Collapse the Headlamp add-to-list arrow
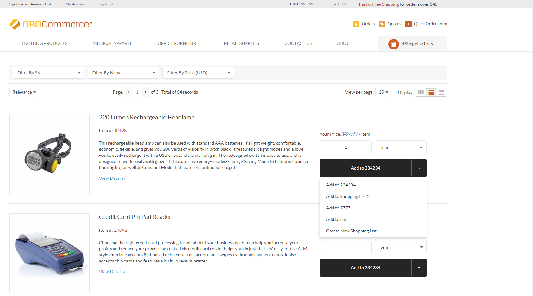This screenshot has height=296, width=533. [x=419, y=168]
